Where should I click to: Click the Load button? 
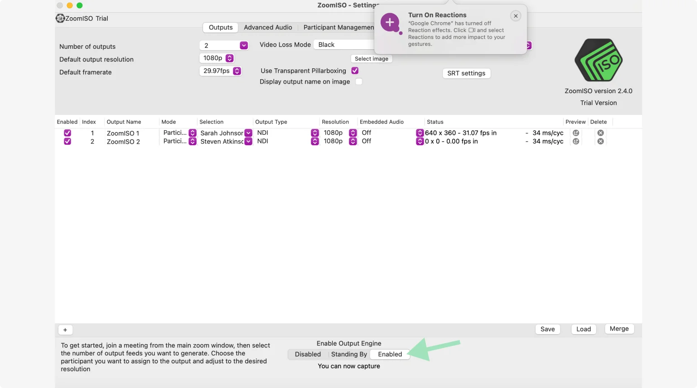[583, 329]
